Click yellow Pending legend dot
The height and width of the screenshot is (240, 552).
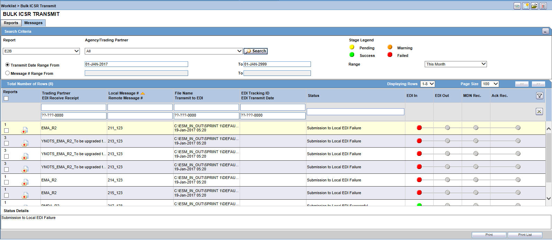pyautogui.click(x=352, y=47)
